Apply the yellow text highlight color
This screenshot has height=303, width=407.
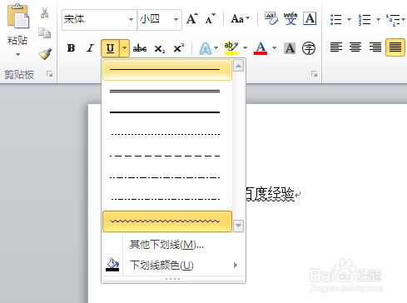[x=231, y=48]
